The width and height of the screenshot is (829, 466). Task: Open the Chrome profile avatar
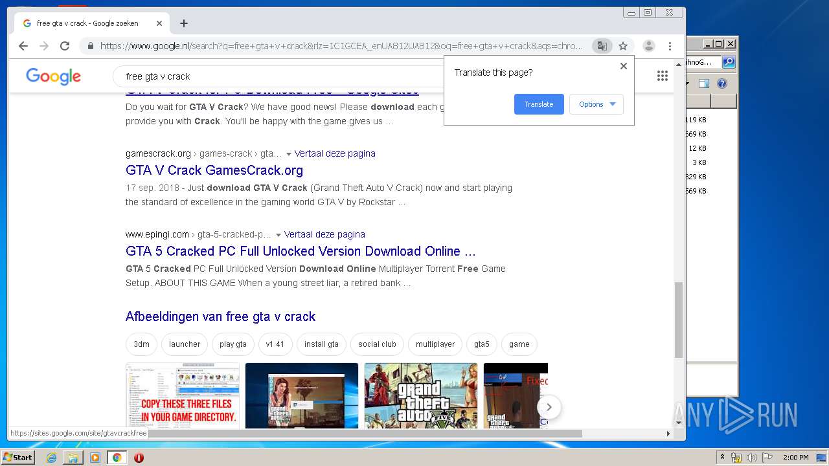[x=648, y=46]
